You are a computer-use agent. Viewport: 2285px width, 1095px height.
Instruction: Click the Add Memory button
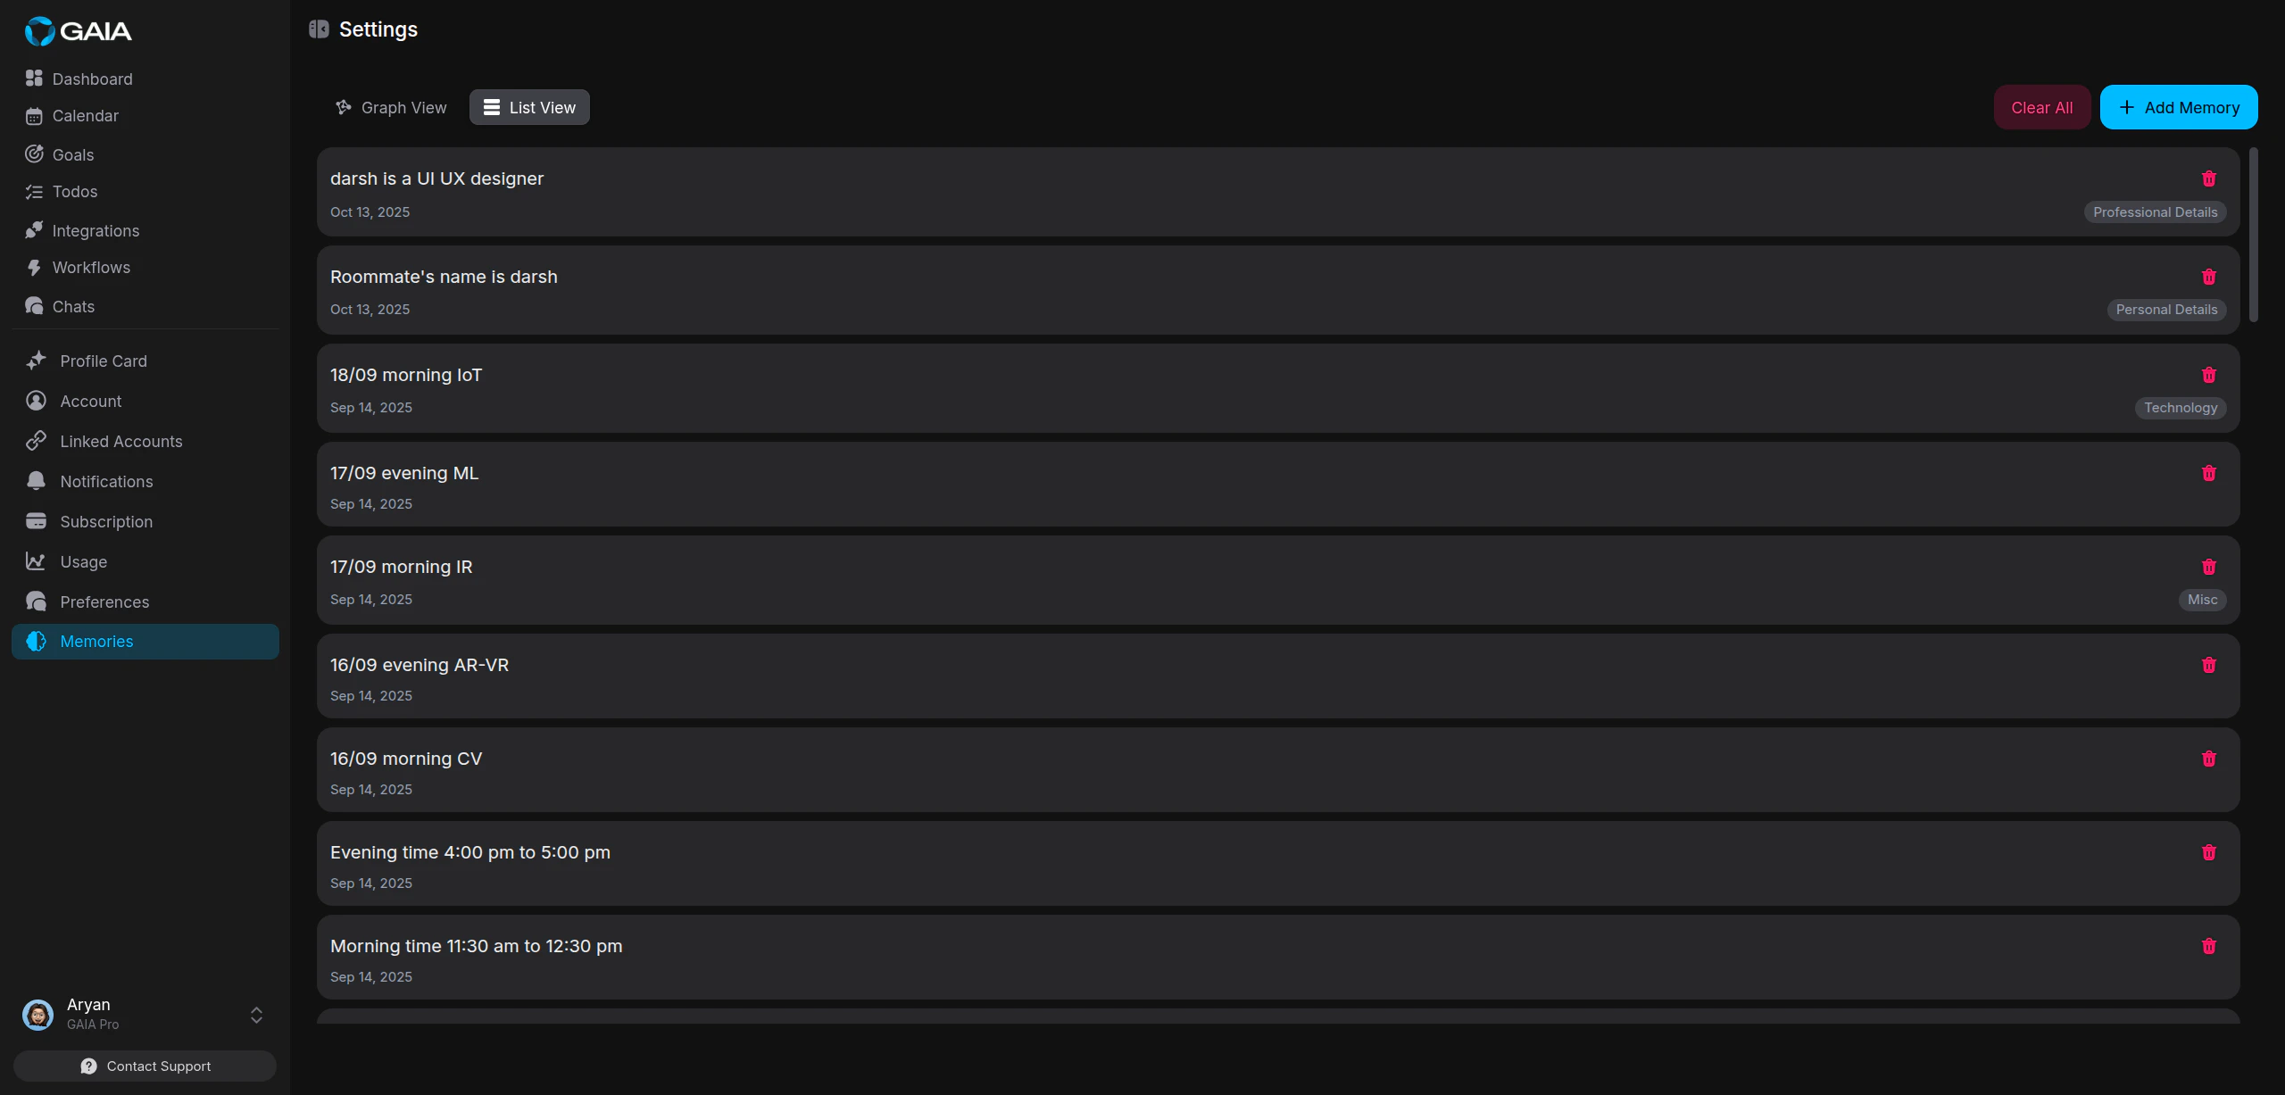coord(2178,106)
